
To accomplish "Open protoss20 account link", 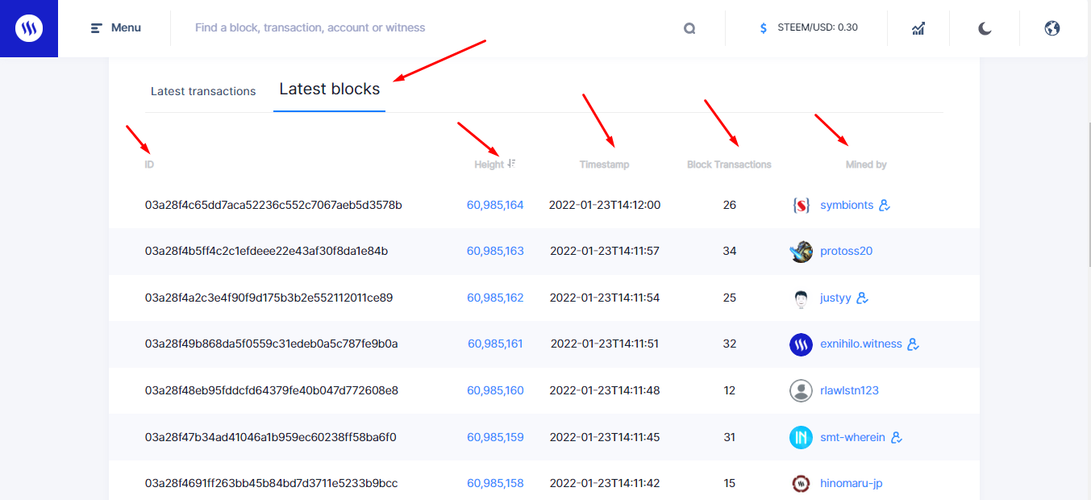I will click(x=846, y=251).
